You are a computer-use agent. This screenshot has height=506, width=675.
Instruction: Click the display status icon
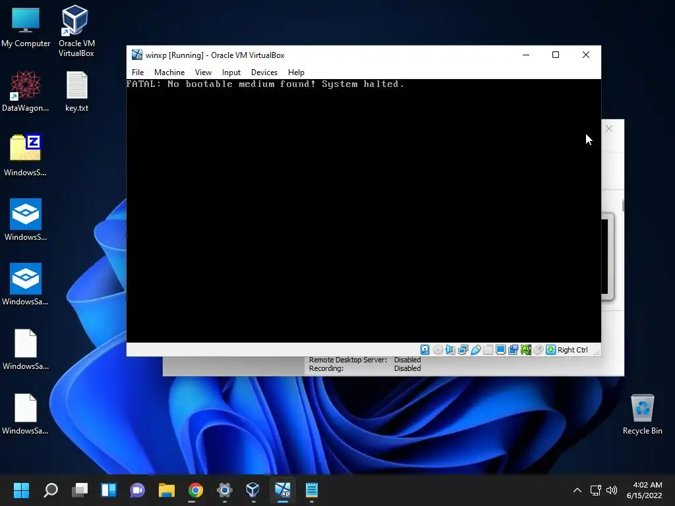[x=501, y=350]
